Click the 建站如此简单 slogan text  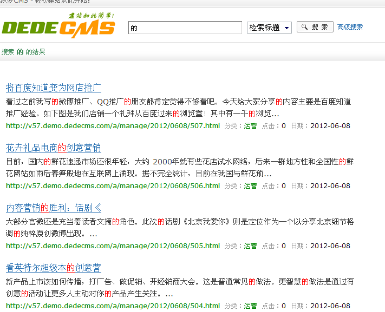click(x=92, y=16)
